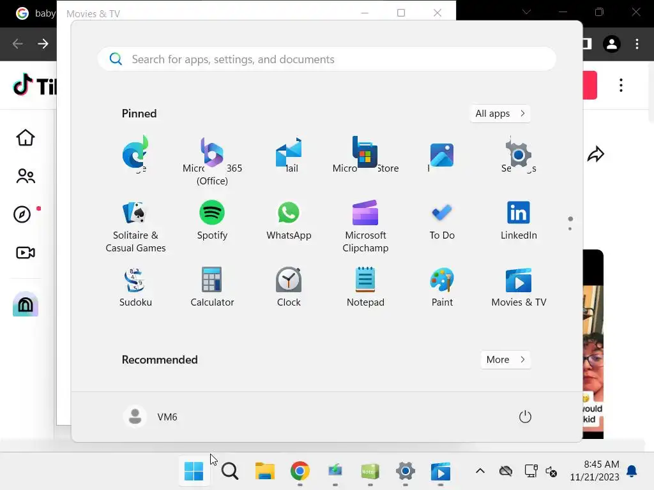Open network status tray icon
This screenshot has width=654, height=490.
(531, 471)
